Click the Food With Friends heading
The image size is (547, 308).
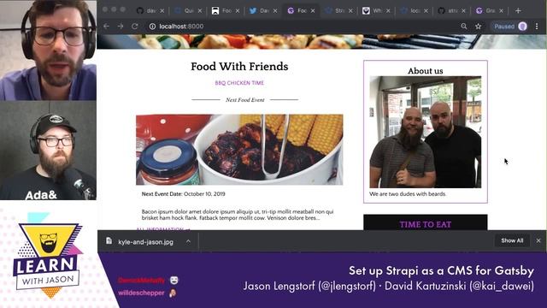[239, 67]
